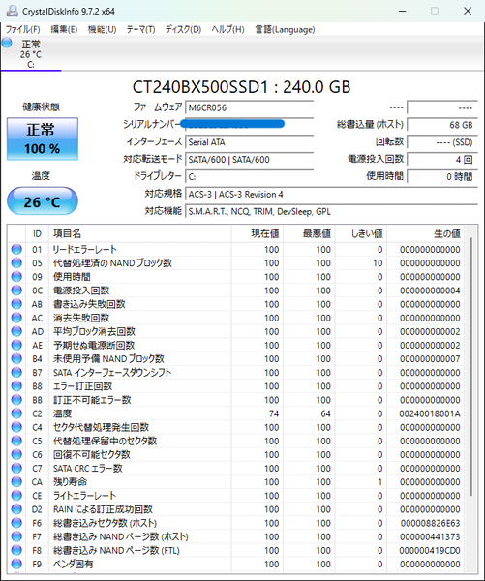Click status orb for AE 予期せぬ電源断回数

[x=16, y=345]
